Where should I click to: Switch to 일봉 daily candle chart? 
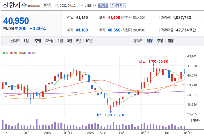150,41
